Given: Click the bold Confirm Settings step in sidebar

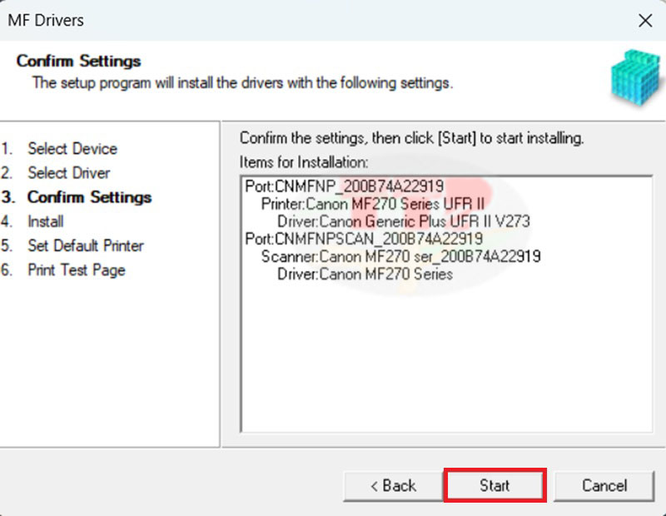Looking at the screenshot, I should click(89, 197).
